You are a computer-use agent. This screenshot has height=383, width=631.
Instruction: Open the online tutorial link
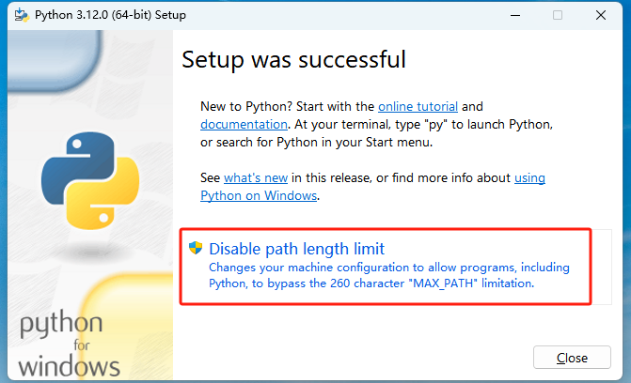point(418,107)
